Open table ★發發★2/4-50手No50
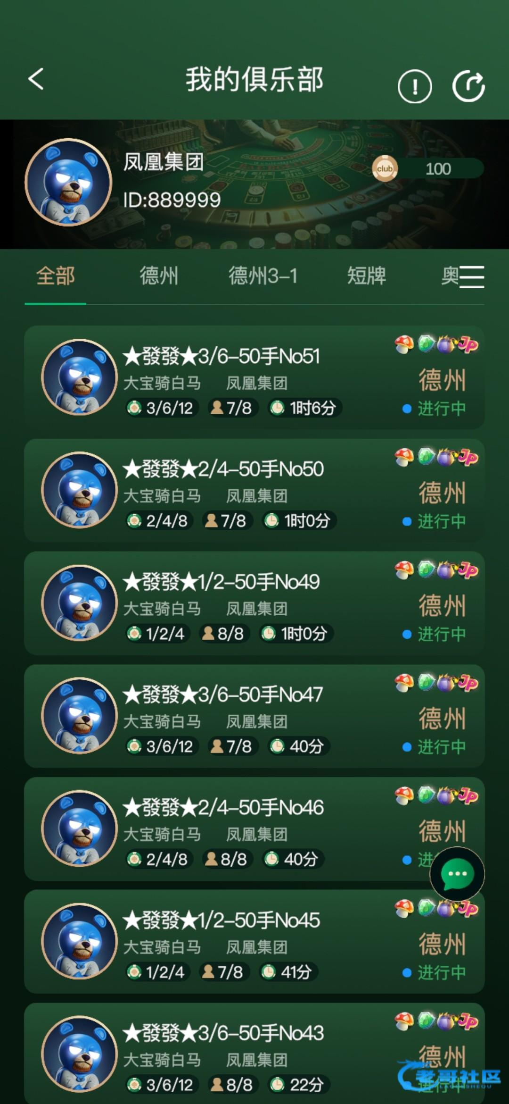The width and height of the screenshot is (509, 1104). [254, 490]
